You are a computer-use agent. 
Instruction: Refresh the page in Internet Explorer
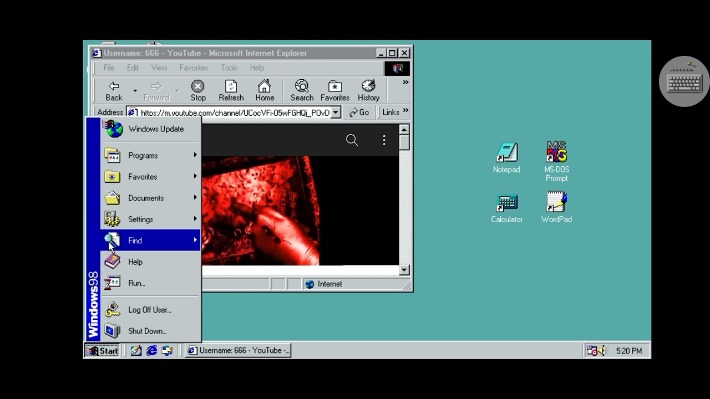tap(231, 91)
